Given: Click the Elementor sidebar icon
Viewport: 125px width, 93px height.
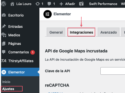Looking at the screenshot, I should pos(4,72).
